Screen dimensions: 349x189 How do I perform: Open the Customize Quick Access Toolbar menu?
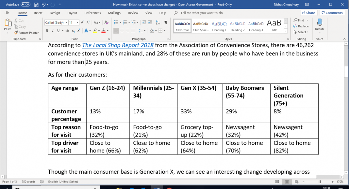[x=60, y=5]
